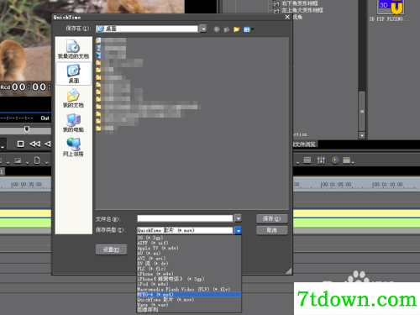Click the 保存 save button
420x315 pixels.
click(272, 218)
